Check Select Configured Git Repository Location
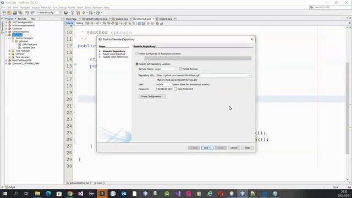The image size is (352, 198). 137,54
